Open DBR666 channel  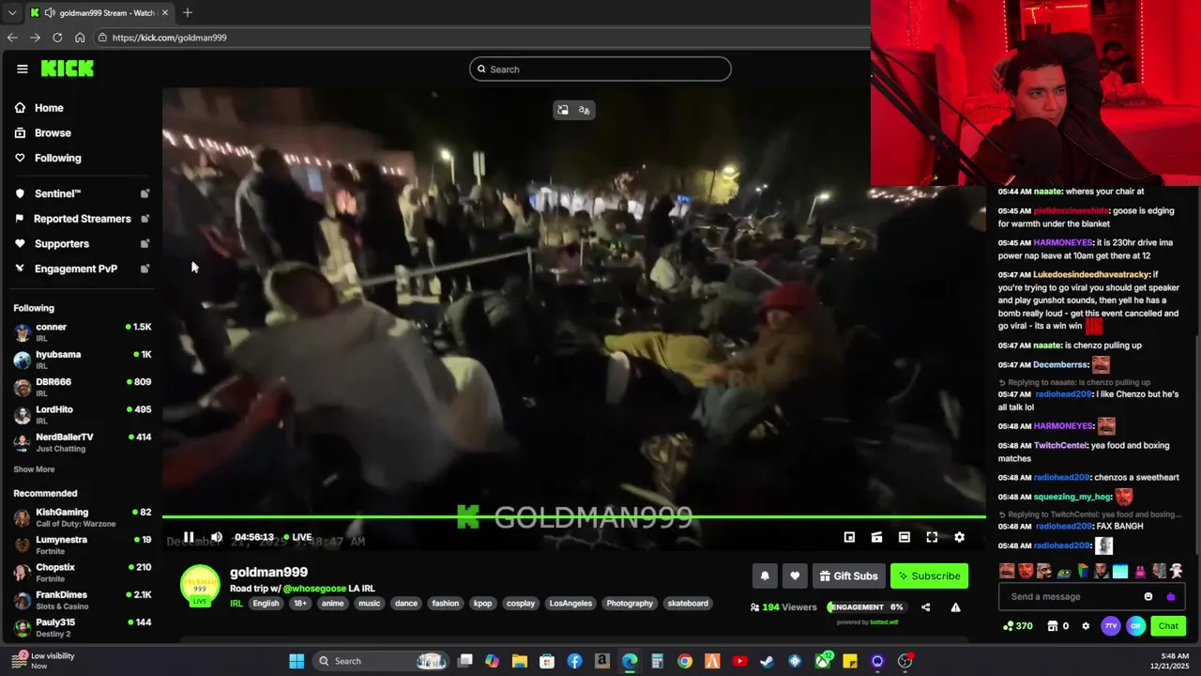[82, 387]
